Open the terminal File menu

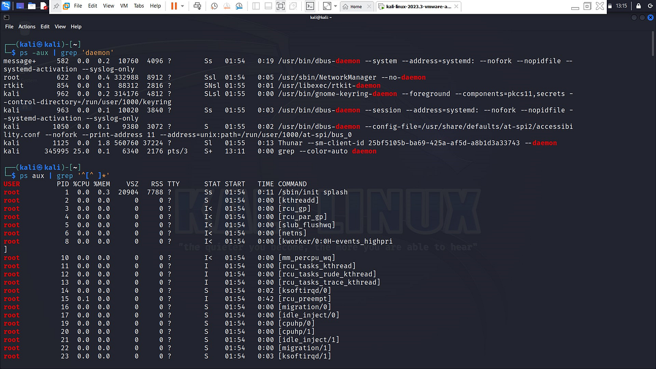pos(9,26)
